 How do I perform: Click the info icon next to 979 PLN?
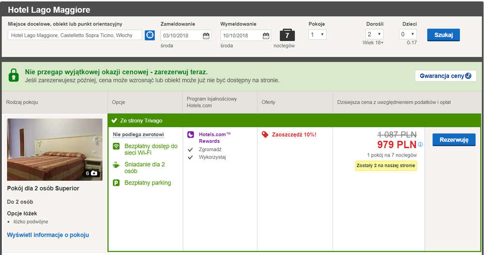420,144
